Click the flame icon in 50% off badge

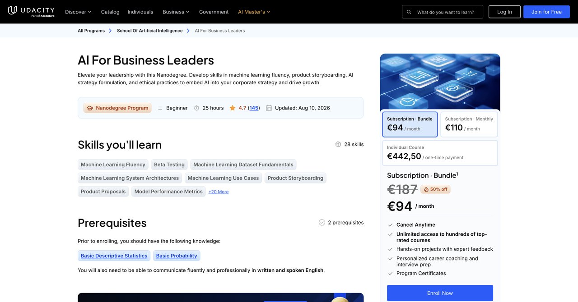click(426, 189)
